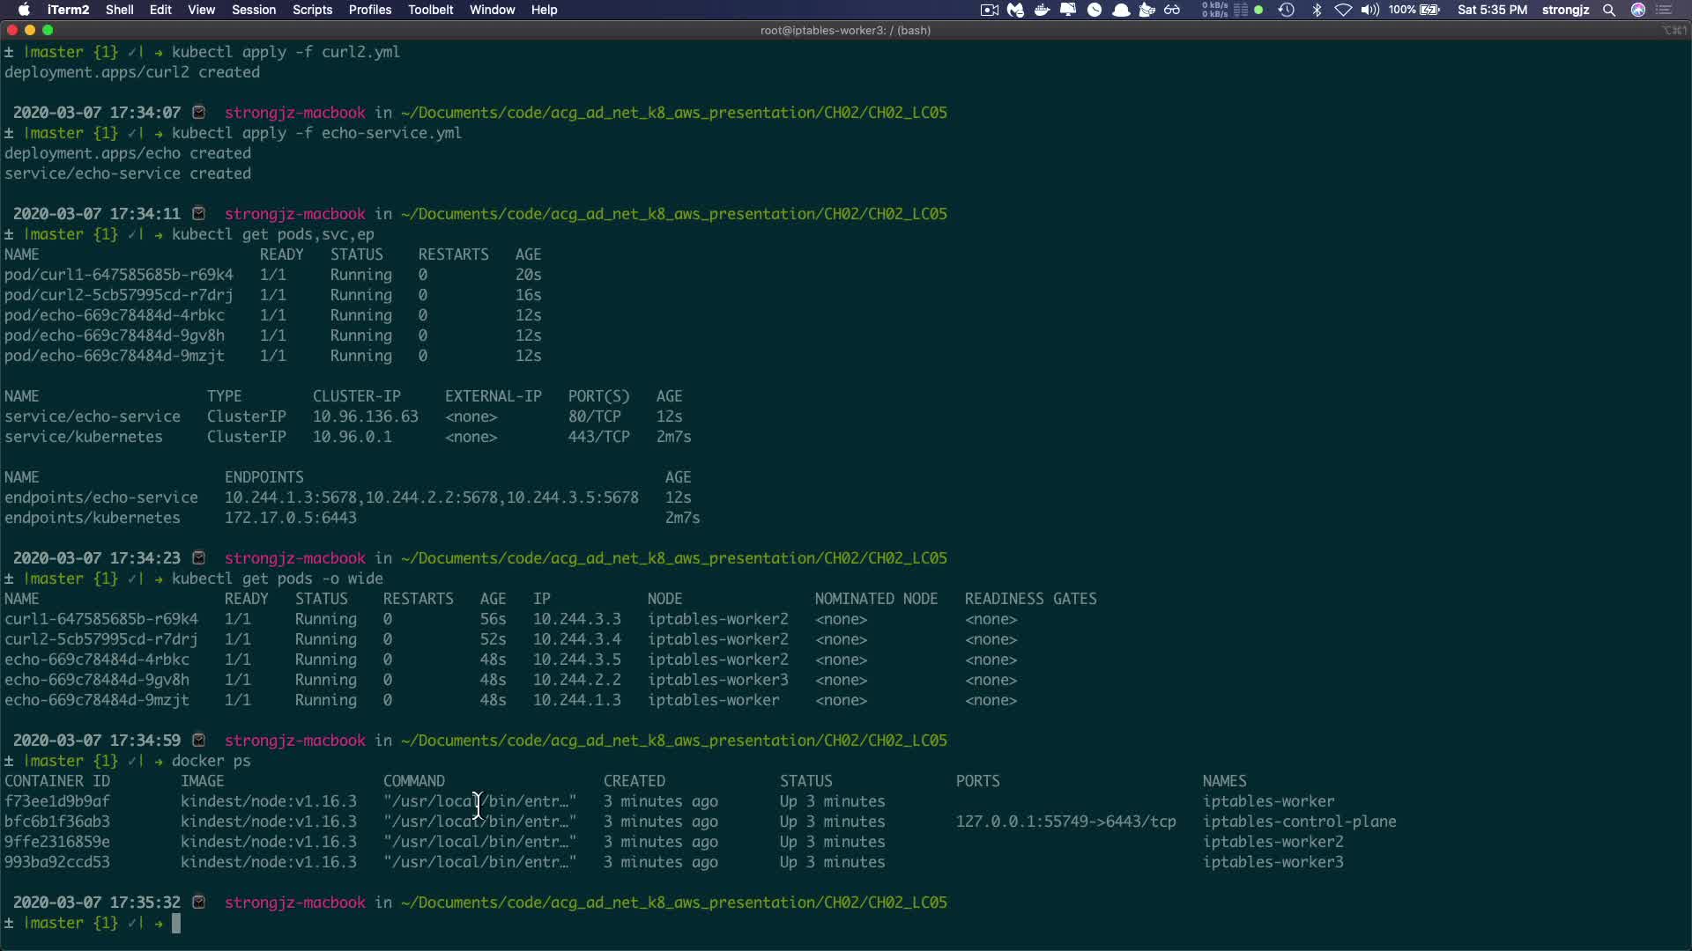Open the Docker whale menu bar icon
This screenshot has height=951, width=1692.
[x=1042, y=10]
